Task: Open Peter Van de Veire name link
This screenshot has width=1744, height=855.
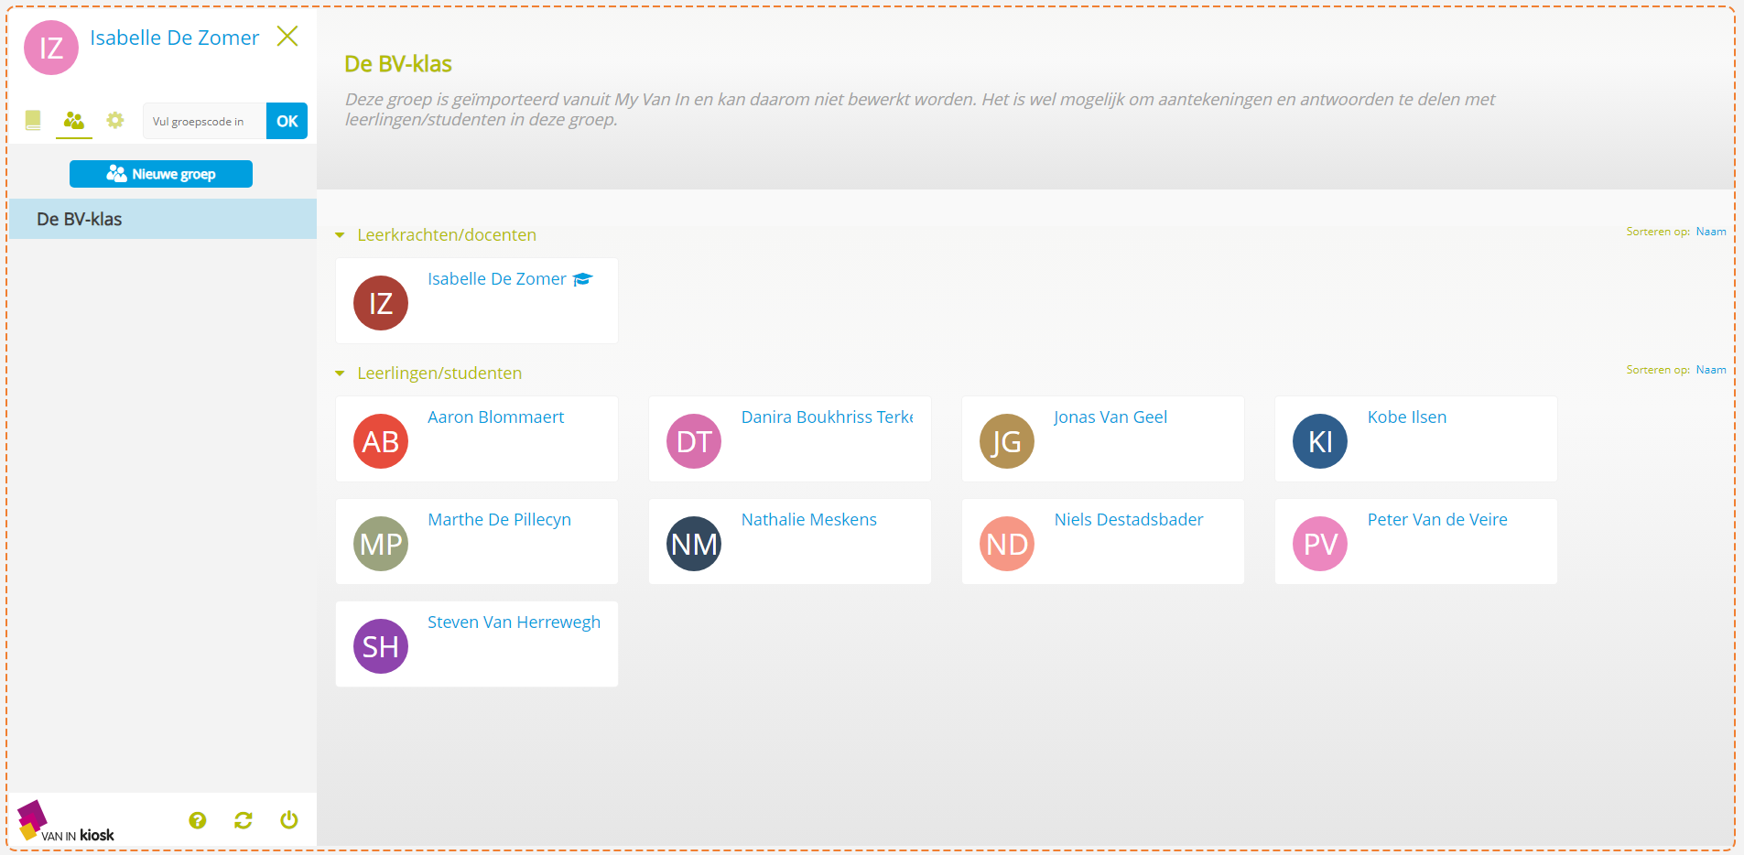Action: point(1437,520)
